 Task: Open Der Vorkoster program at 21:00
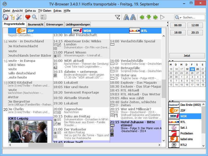coord(81,134)
